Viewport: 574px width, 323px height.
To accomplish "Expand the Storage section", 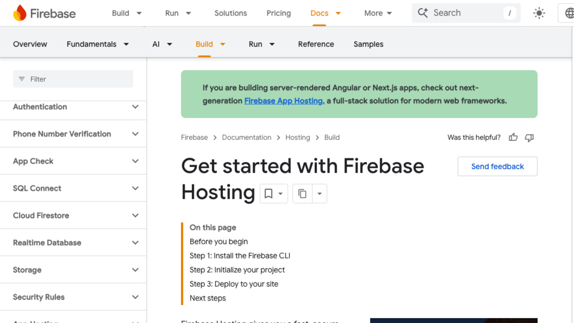I will 135,270.
